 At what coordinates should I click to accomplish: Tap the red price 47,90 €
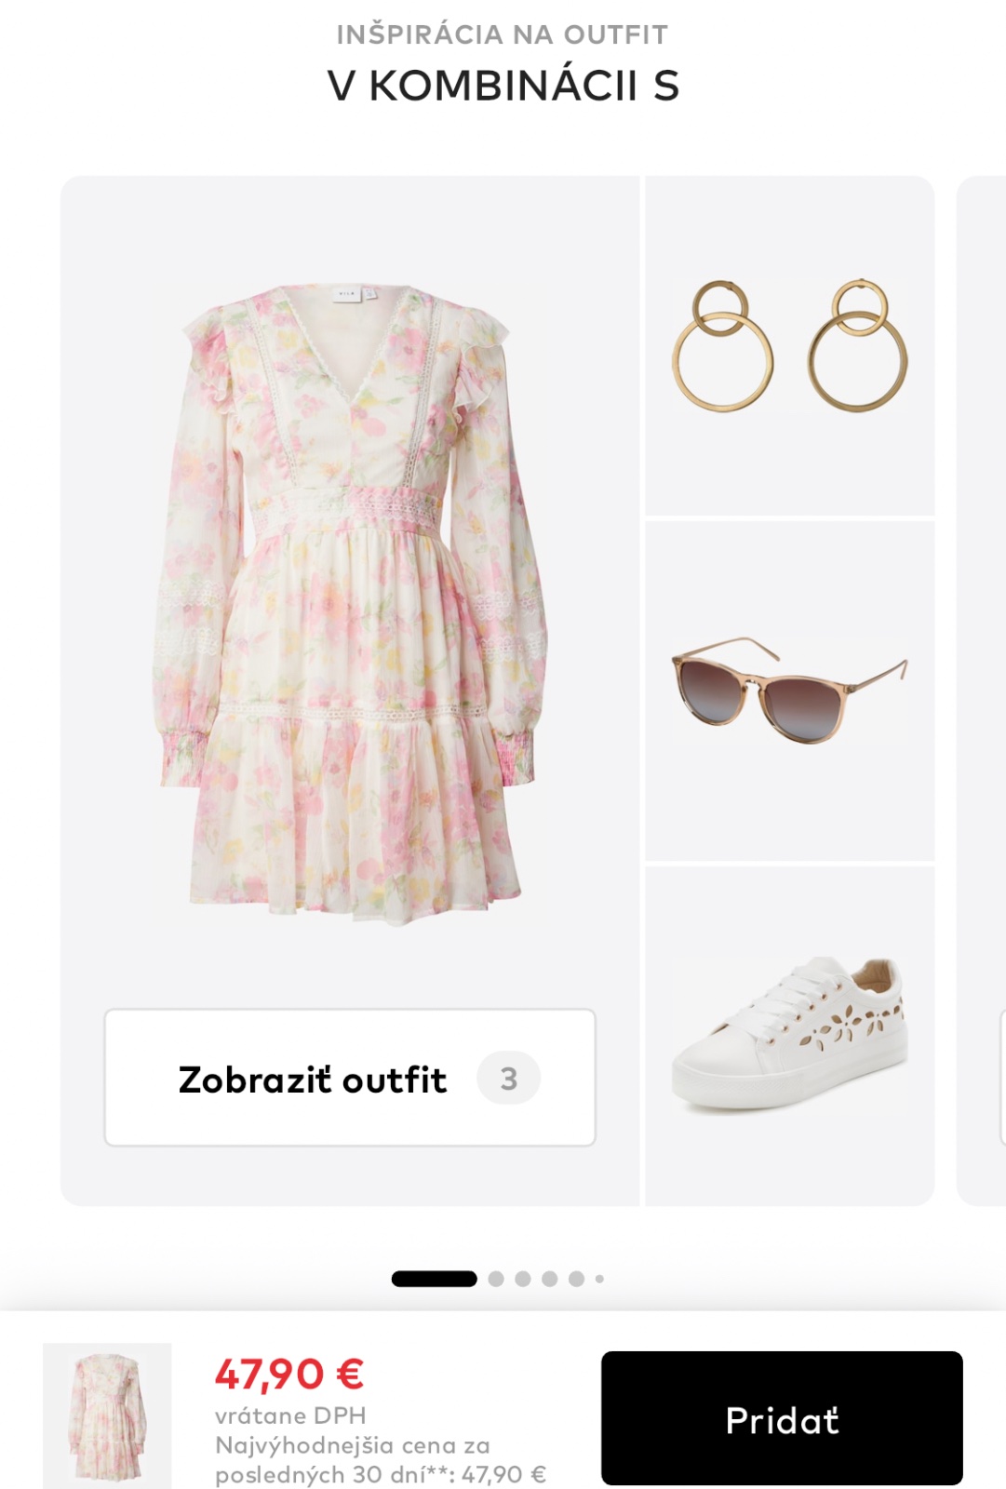coord(289,1374)
